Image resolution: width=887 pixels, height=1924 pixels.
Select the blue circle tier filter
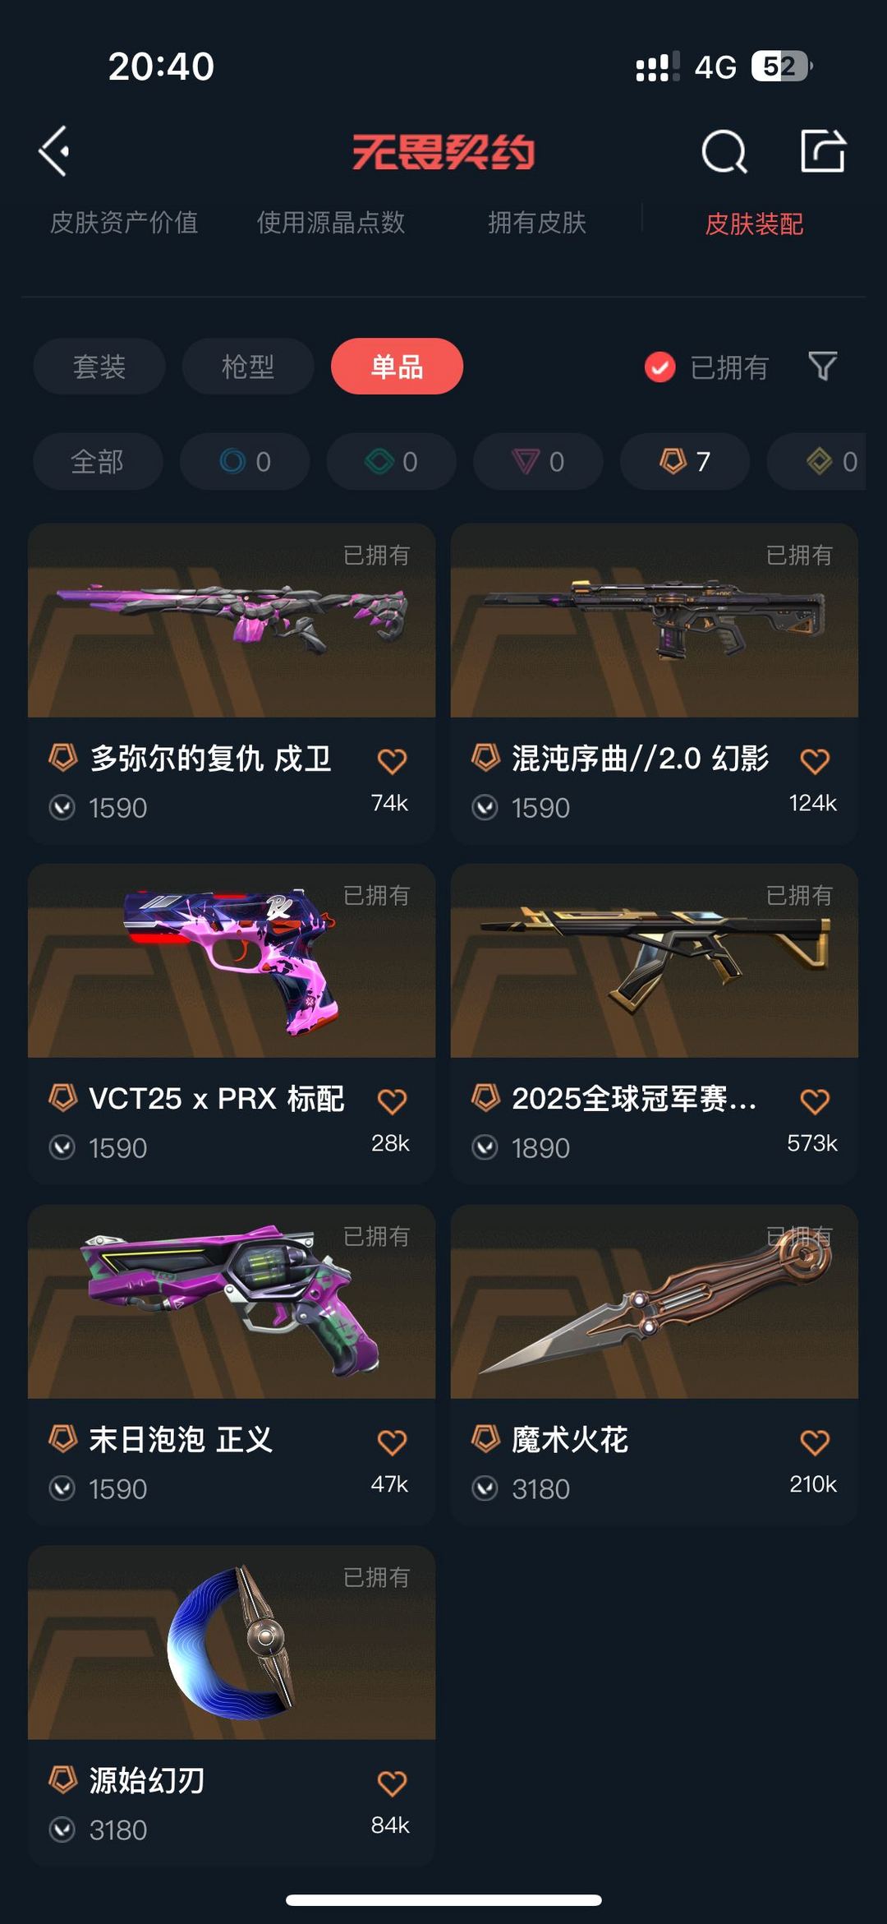(245, 461)
